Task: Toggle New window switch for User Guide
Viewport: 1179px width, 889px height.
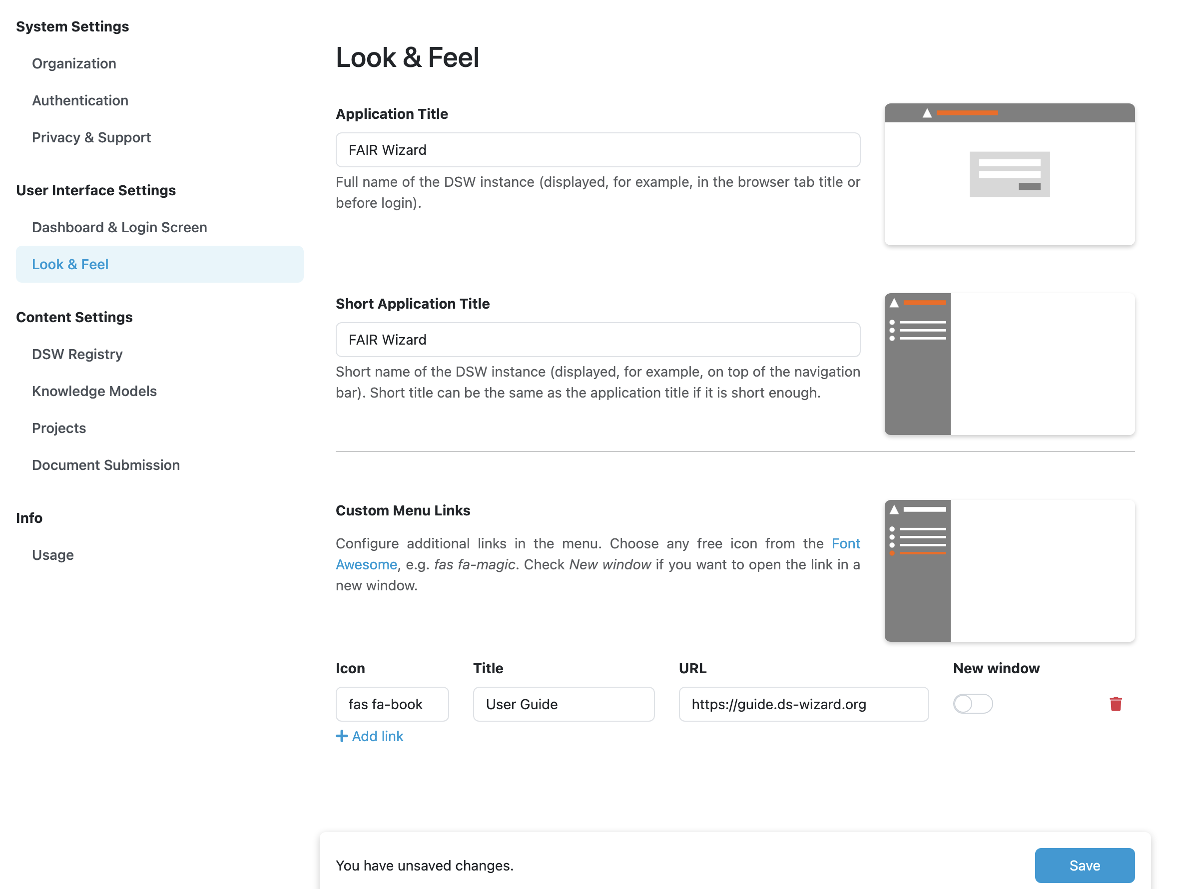Action: point(973,704)
